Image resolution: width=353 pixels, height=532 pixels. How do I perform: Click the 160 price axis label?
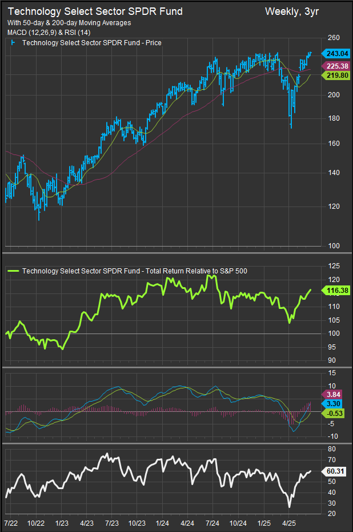334,144
